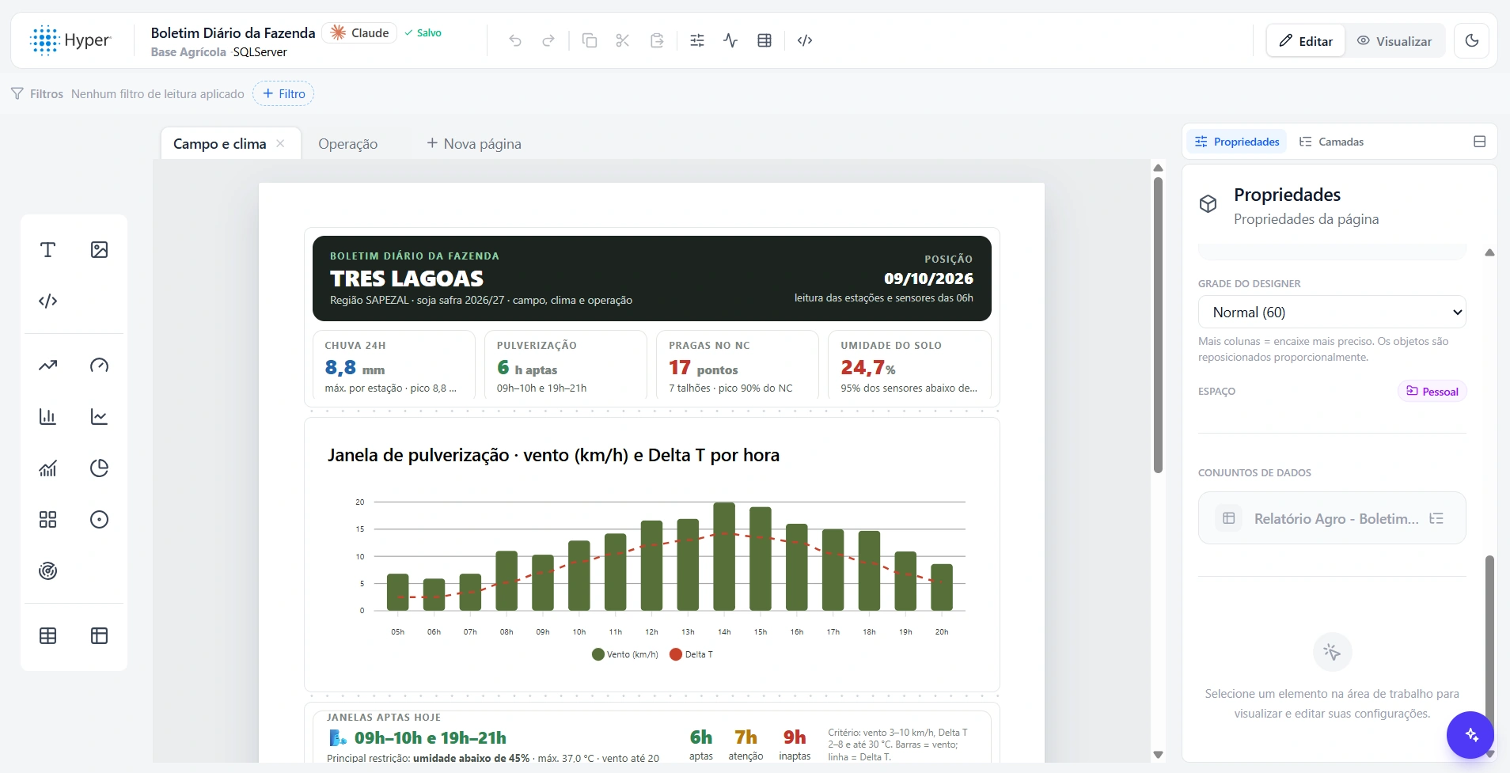This screenshot has width=1510, height=773.
Task: Insert a pie chart from the palette
Action: [x=99, y=468]
